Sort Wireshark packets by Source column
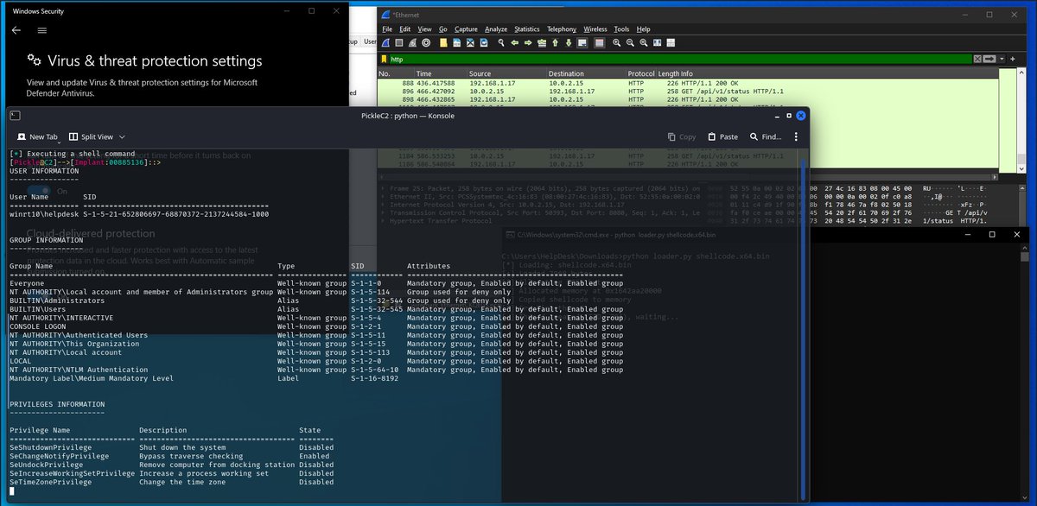 (506, 73)
